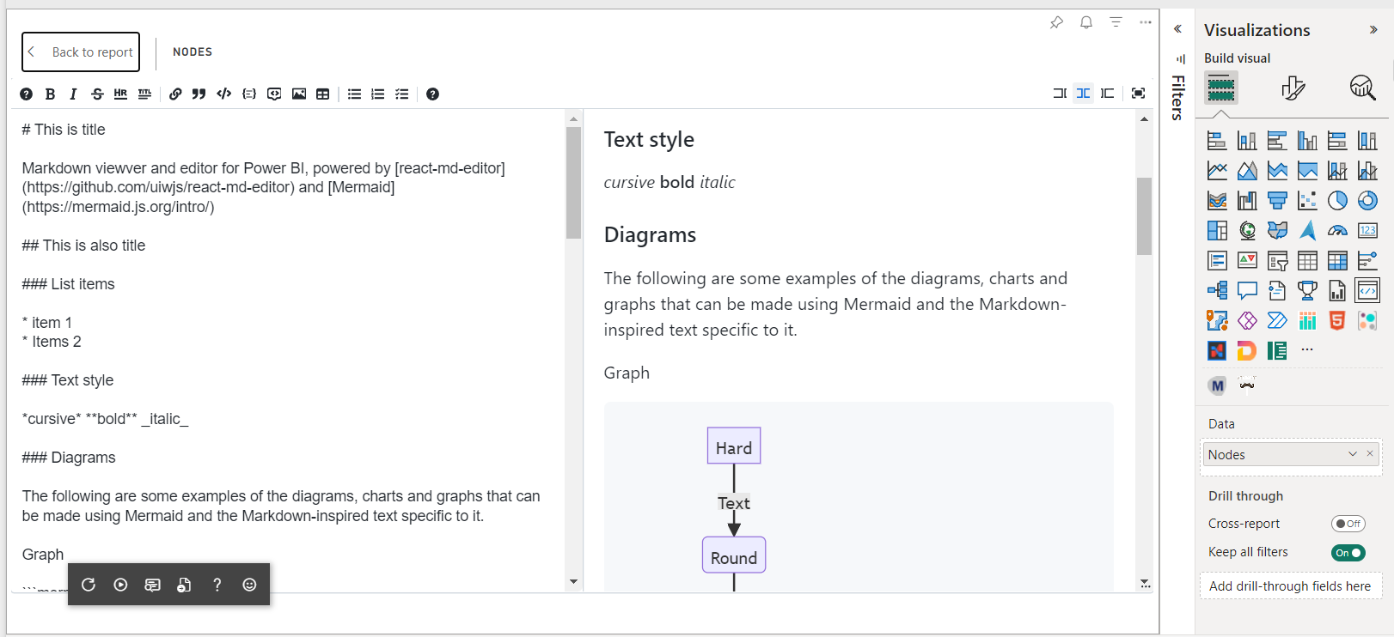Add a checked task list
This screenshot has height=637, width=1394.
tap(401, 94)
